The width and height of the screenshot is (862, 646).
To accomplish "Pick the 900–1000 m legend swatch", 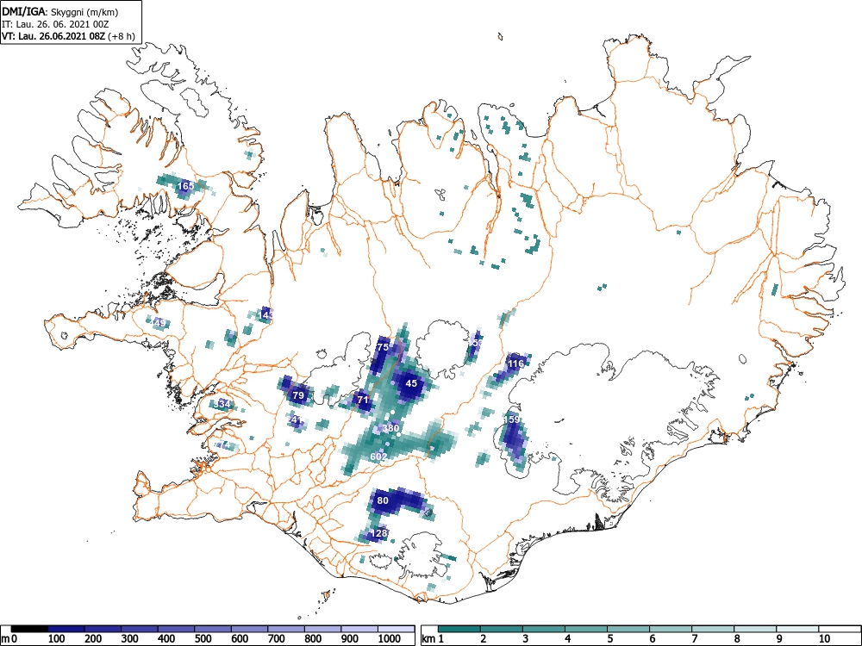I will pos(359,629).
